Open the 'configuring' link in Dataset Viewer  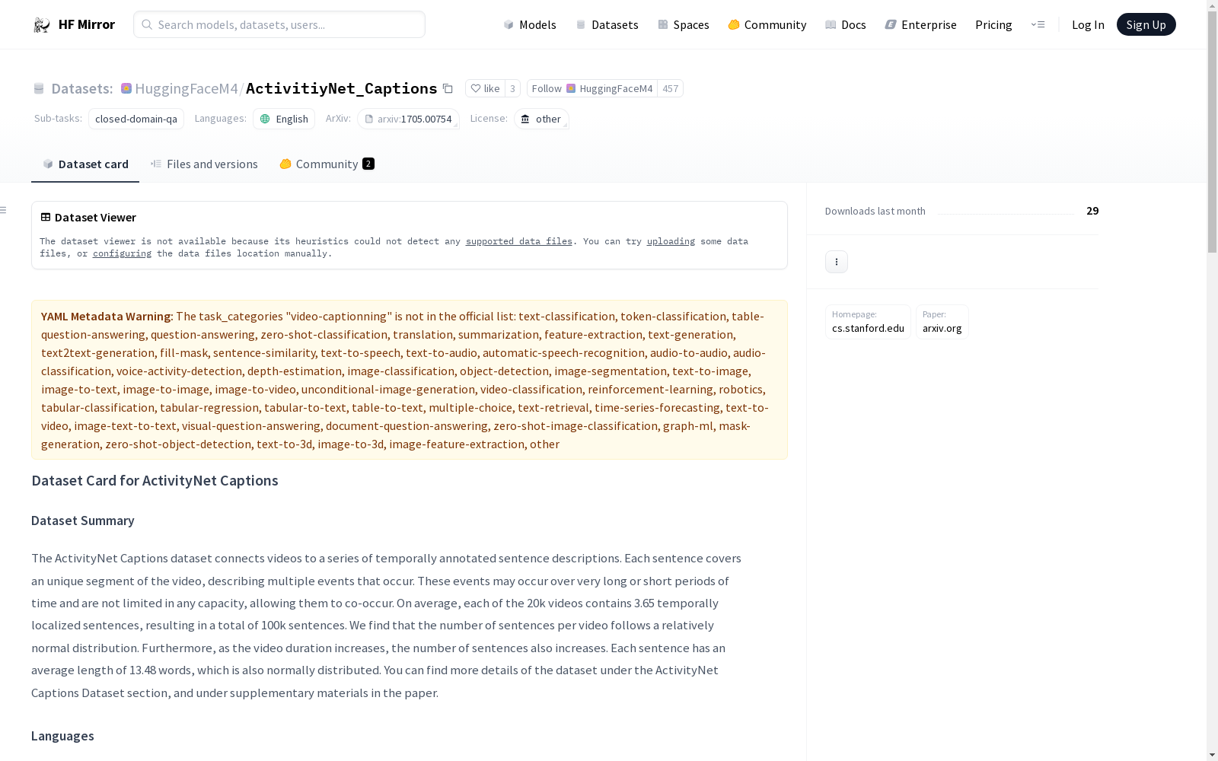pyautogui.click(x=122, y=253)
